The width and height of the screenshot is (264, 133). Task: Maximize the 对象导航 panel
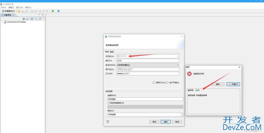tap(43, 15)
